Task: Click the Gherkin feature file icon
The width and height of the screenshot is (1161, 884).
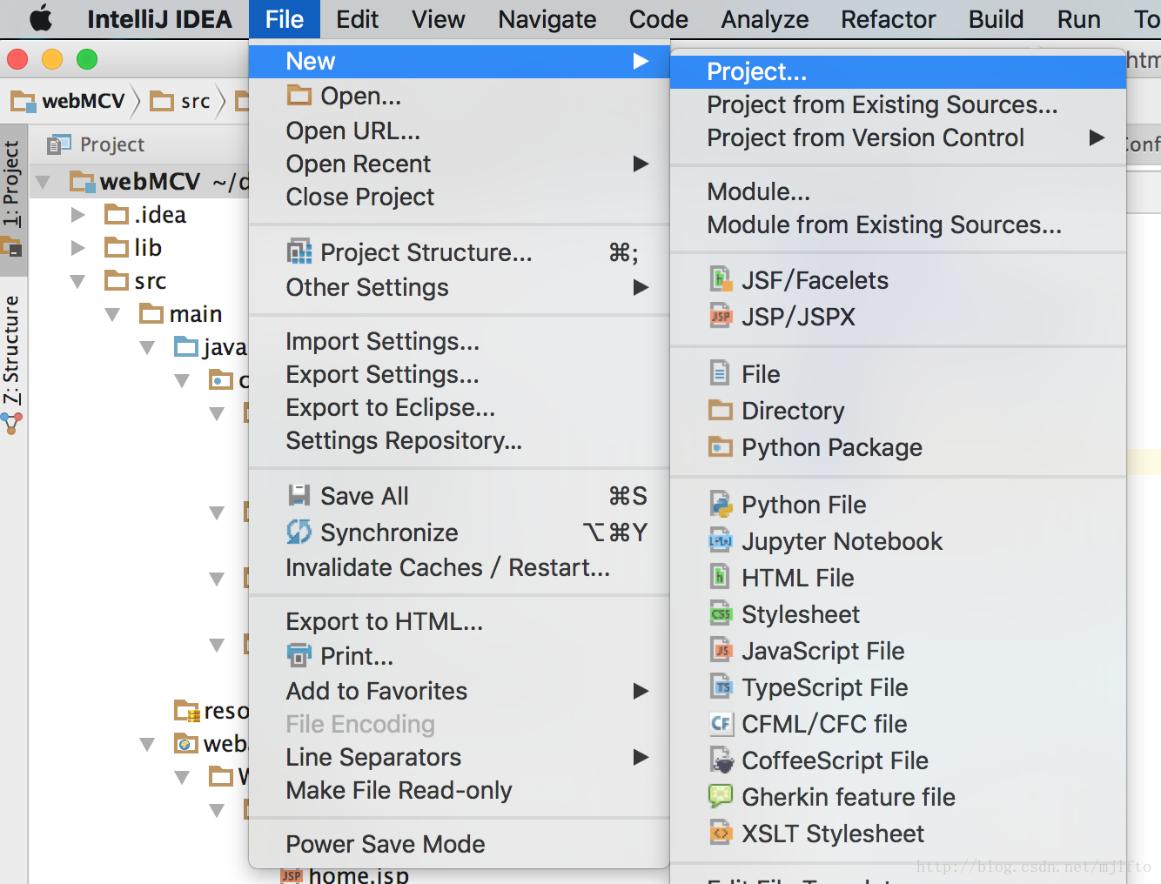Action: 721,796
